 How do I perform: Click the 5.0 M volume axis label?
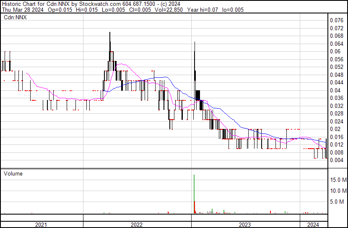[x=339, y=202]
